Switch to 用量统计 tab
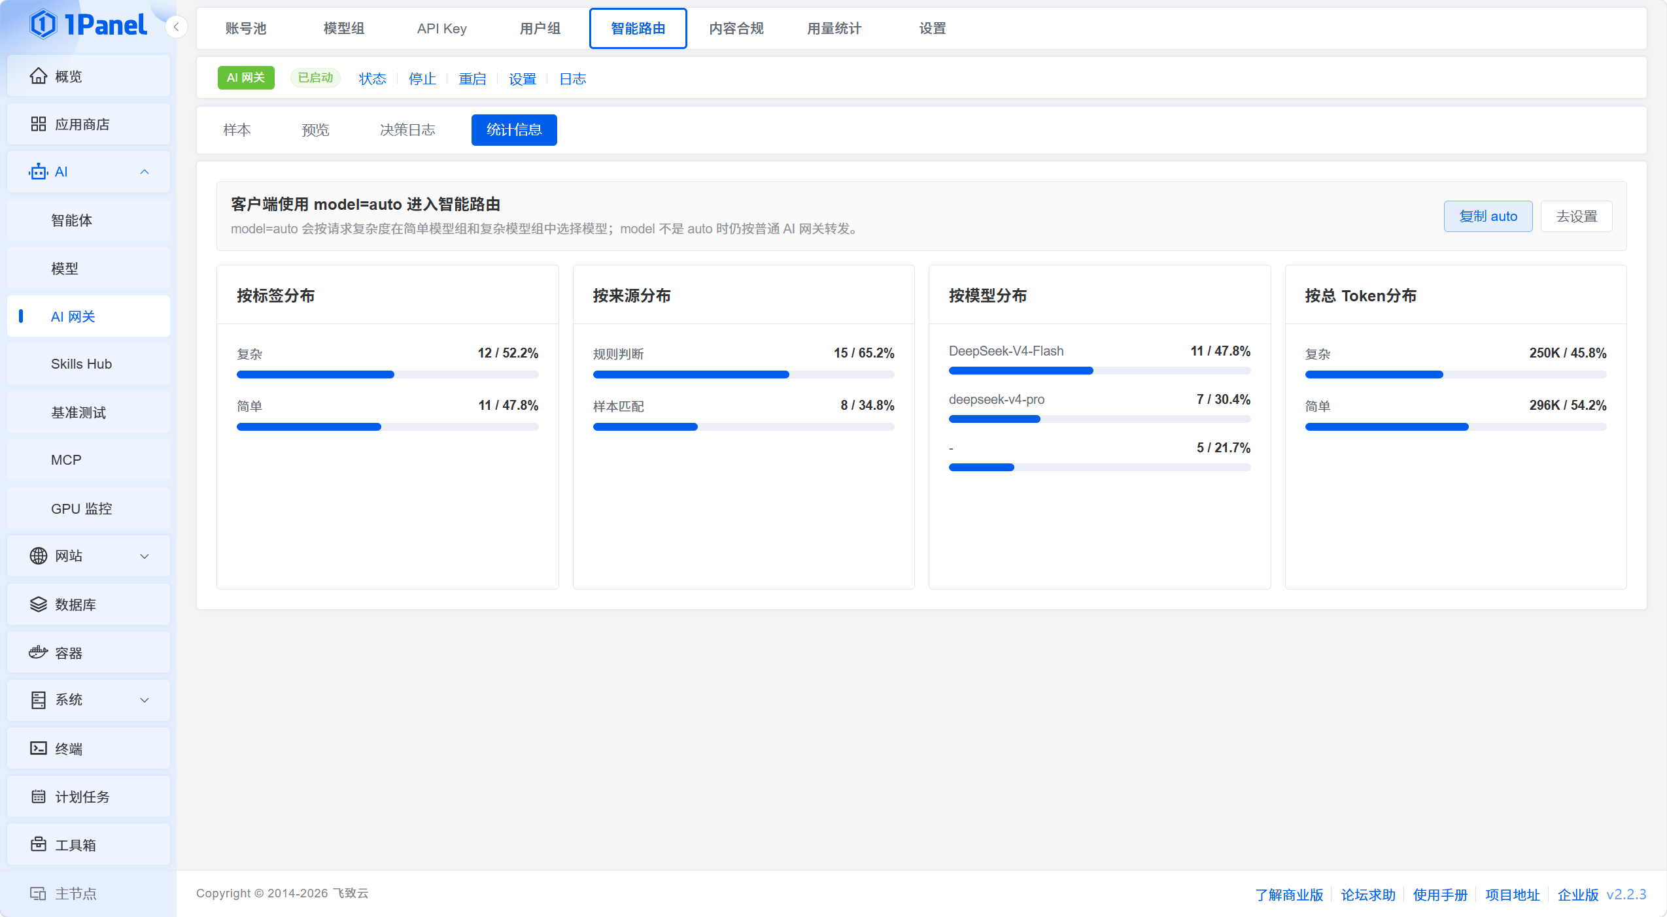 tap(834, 28)
